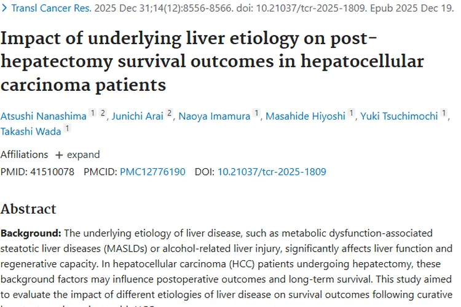Click affiliation superscript 2 after Junichi Arai
The height and width of the screenshot is (307, 461).
click(169, 113)
